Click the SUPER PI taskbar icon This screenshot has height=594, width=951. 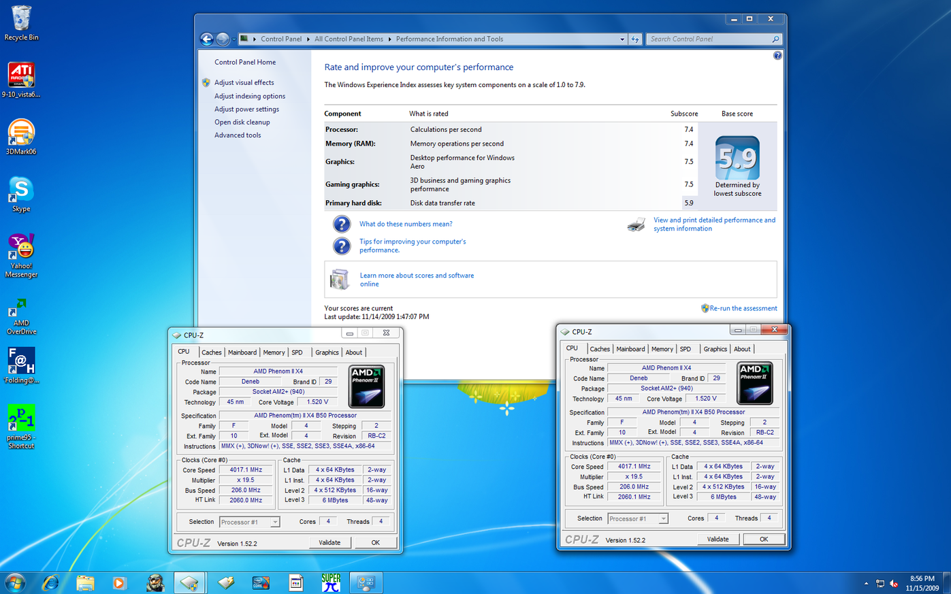331,582
